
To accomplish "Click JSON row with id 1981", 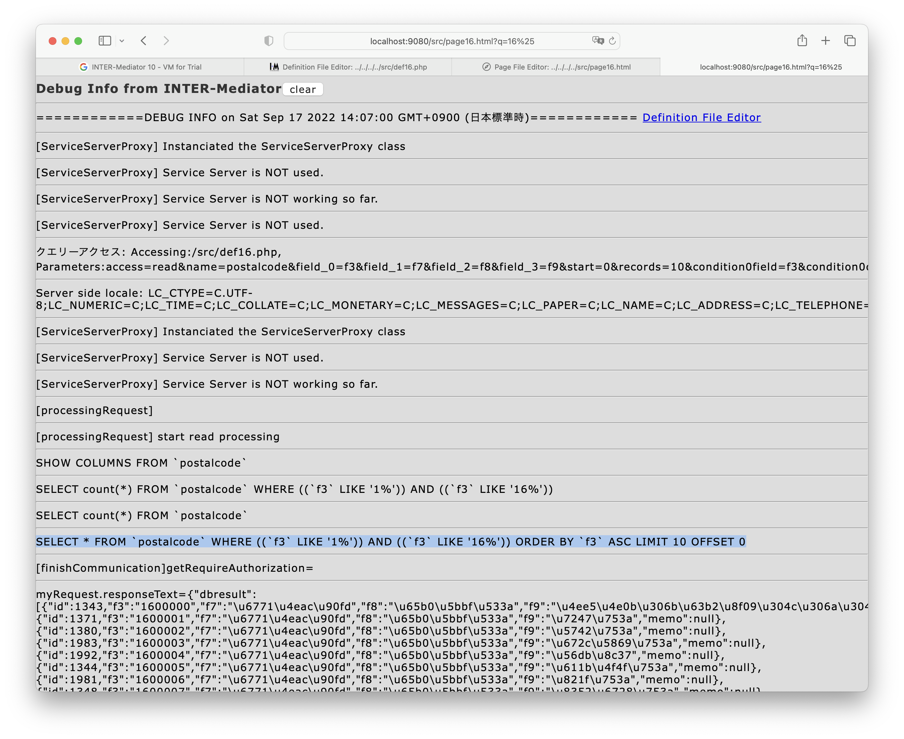I will [x=380, y=680].
